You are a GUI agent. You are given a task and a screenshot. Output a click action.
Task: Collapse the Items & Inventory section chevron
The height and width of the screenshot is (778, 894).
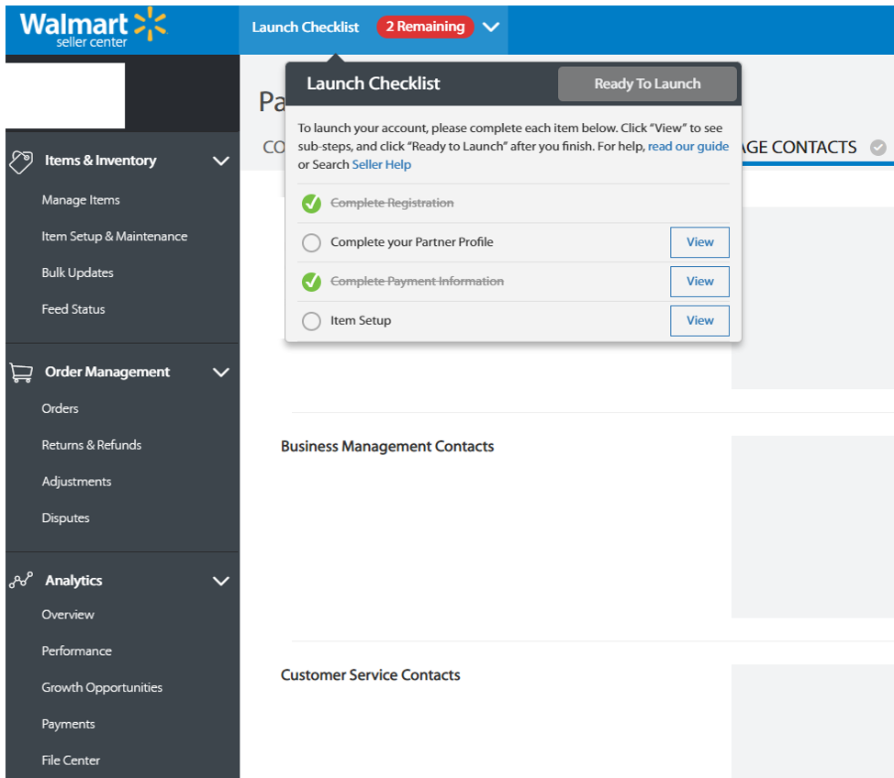220,161
